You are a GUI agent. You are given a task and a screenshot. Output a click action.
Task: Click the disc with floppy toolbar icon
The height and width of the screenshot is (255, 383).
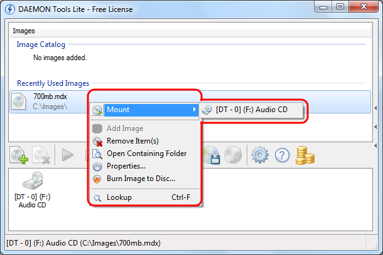[x=210, y=155]
